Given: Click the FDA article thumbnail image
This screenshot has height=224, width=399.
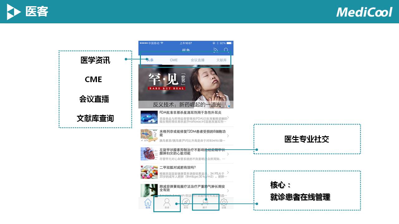Looking at the screenshot, I should point(149,117).
